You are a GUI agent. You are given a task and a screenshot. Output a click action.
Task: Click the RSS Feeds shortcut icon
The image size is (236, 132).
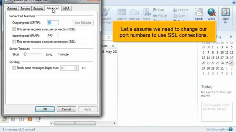point(30,119)
